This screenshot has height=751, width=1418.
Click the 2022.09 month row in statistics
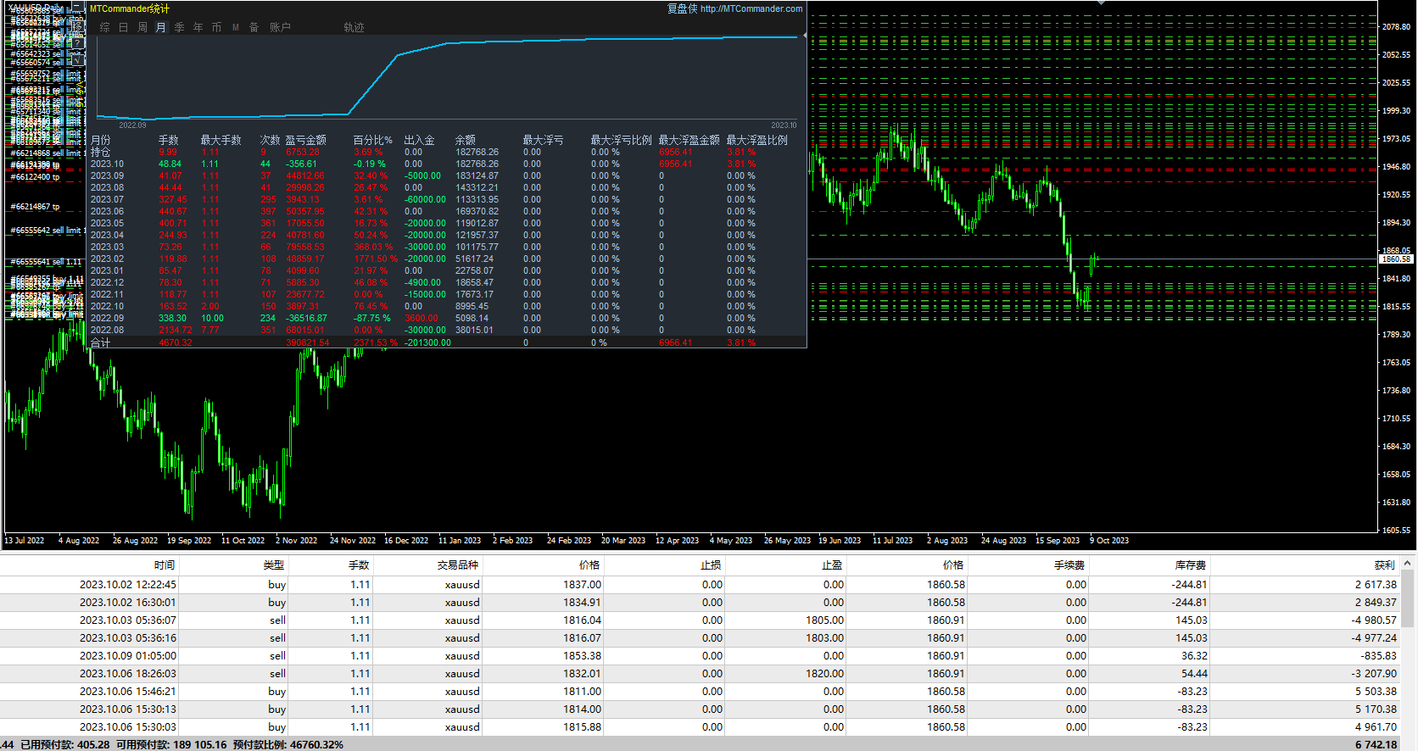coord(447,318)
